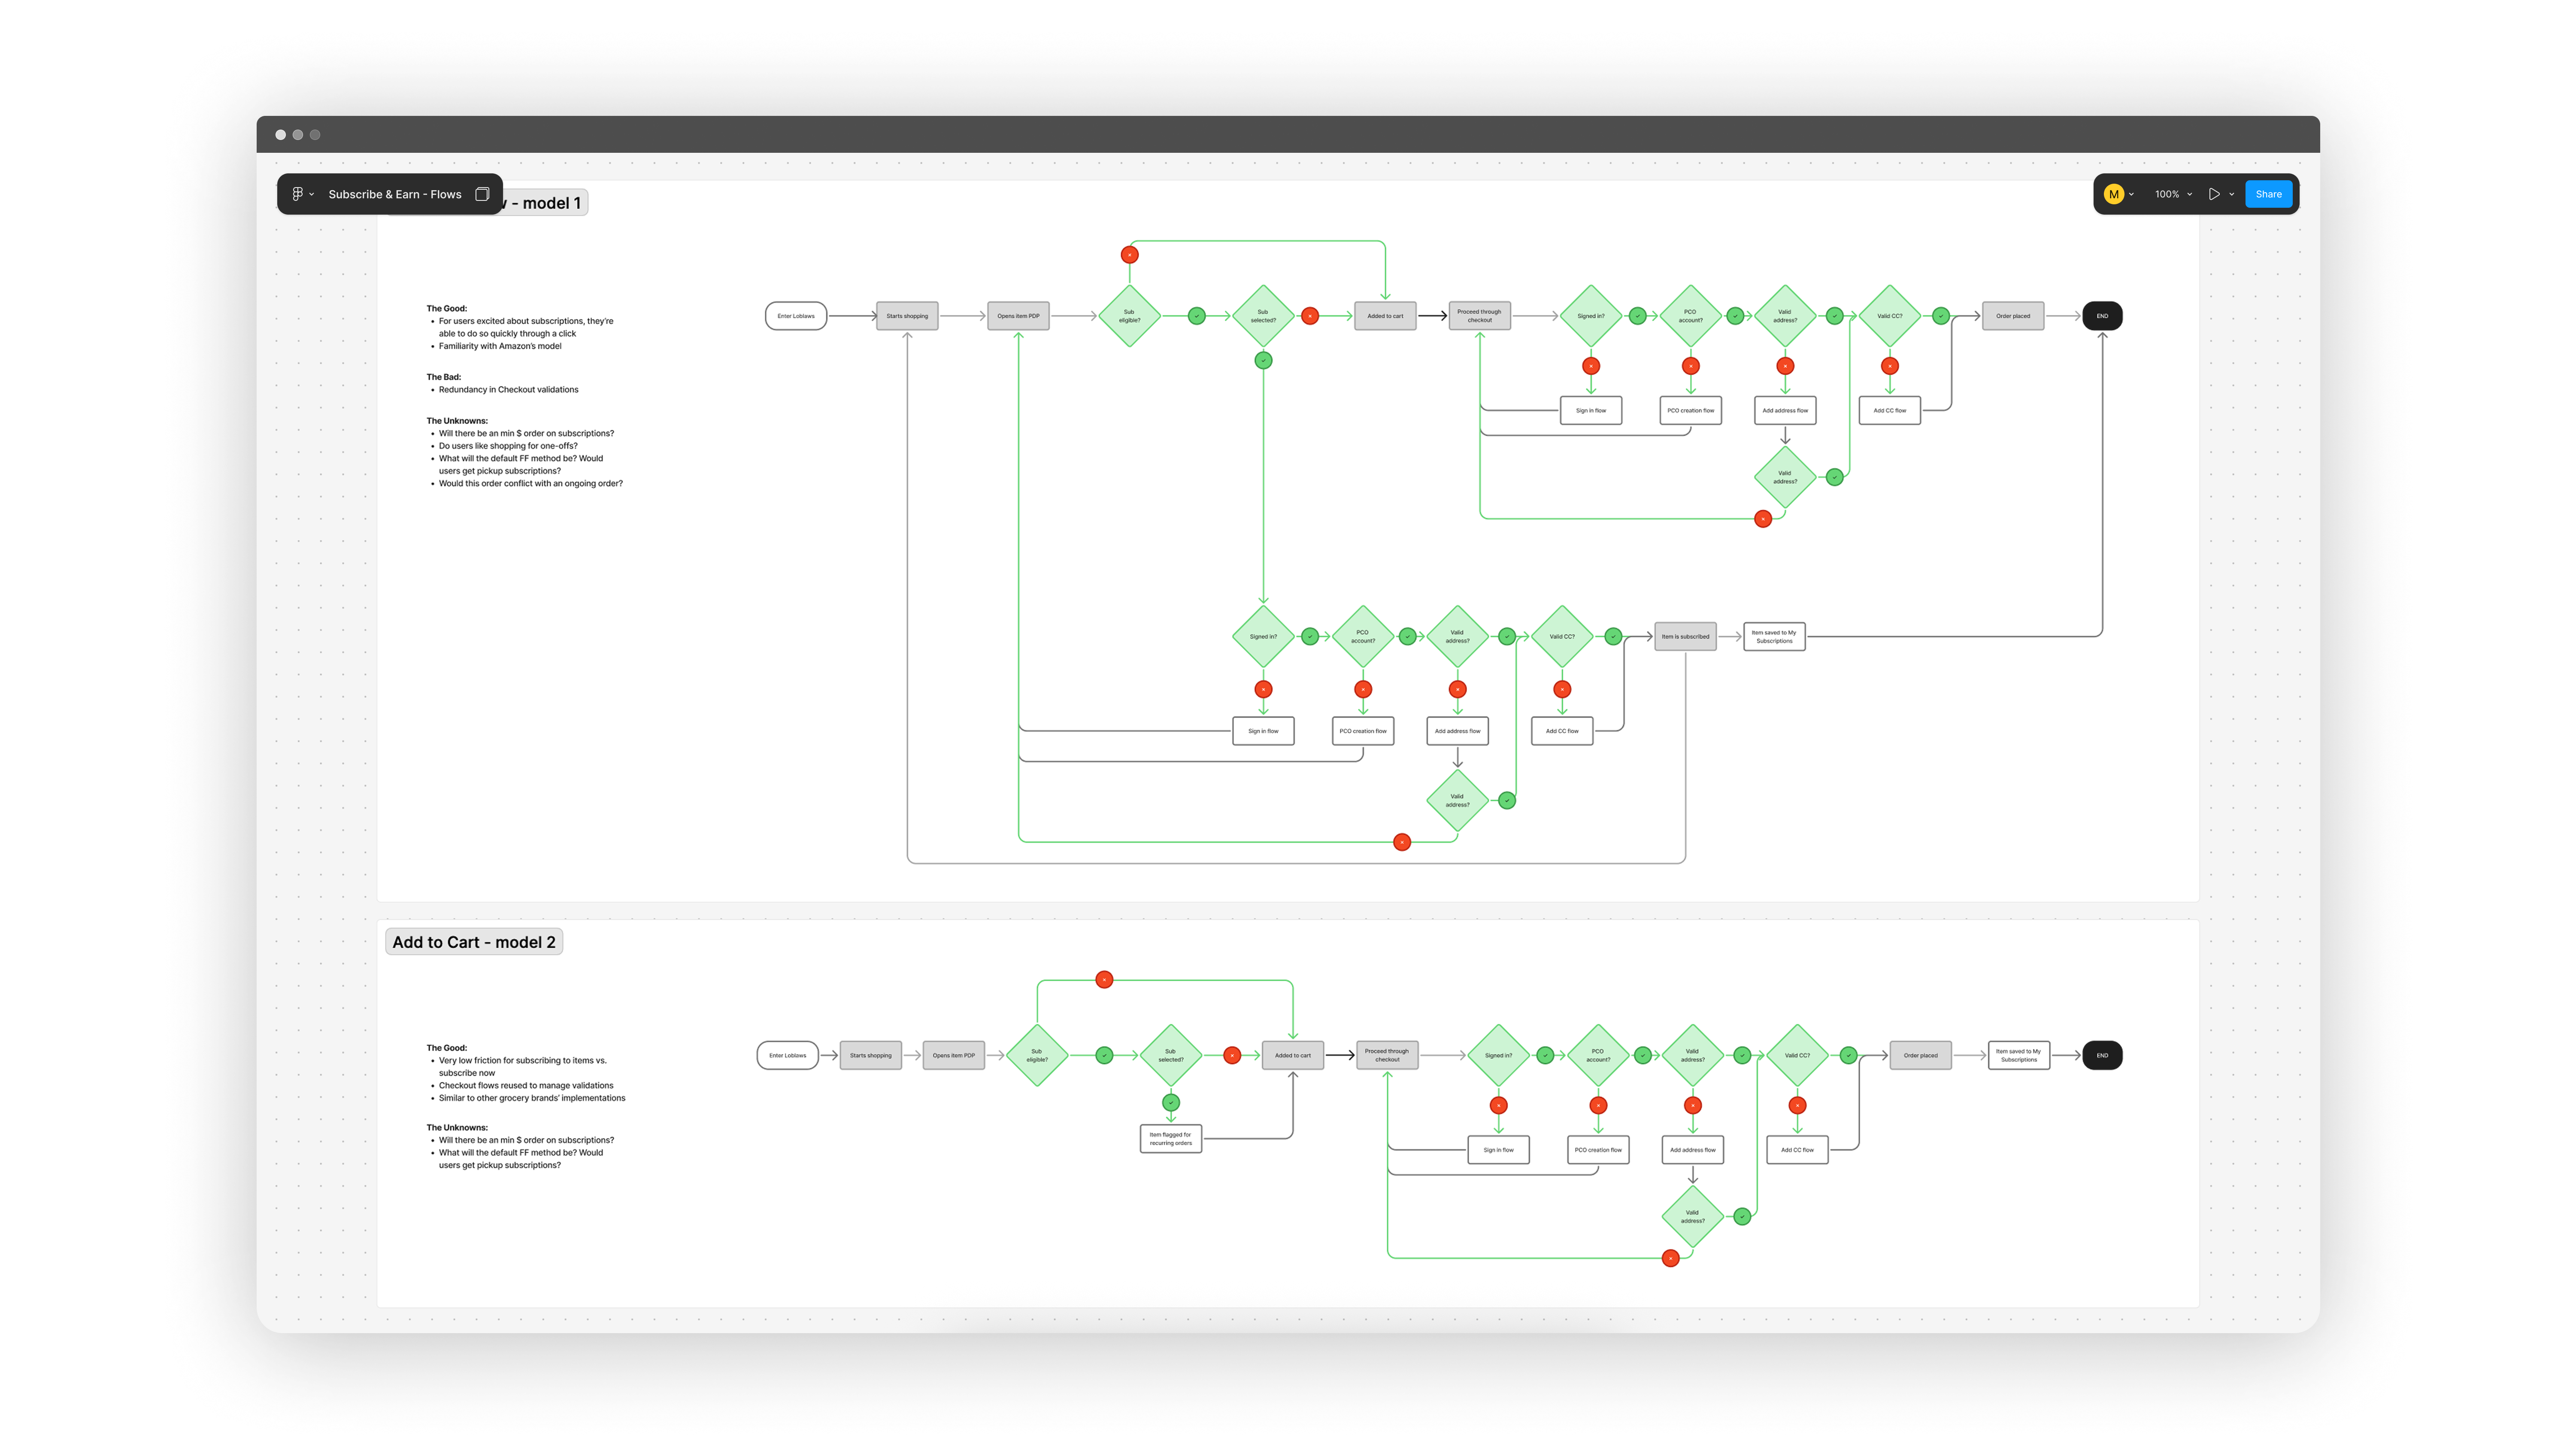Click the black END node in model 1
This screenshot has width=2576, height=1449.
click(x=2102, y=316)
